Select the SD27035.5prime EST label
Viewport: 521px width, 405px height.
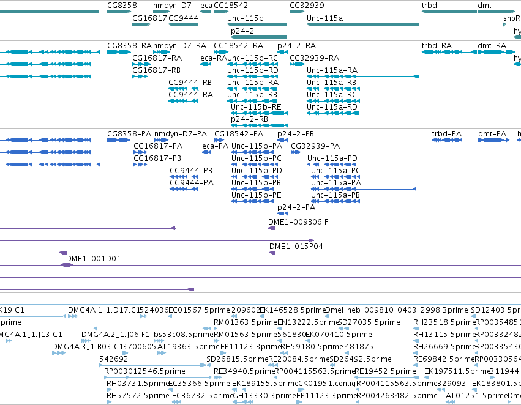(369, 322)
